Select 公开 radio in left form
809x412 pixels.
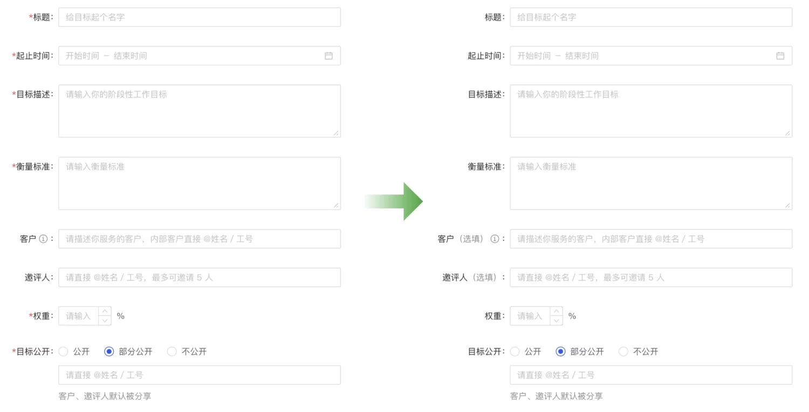tap(64, 352)
